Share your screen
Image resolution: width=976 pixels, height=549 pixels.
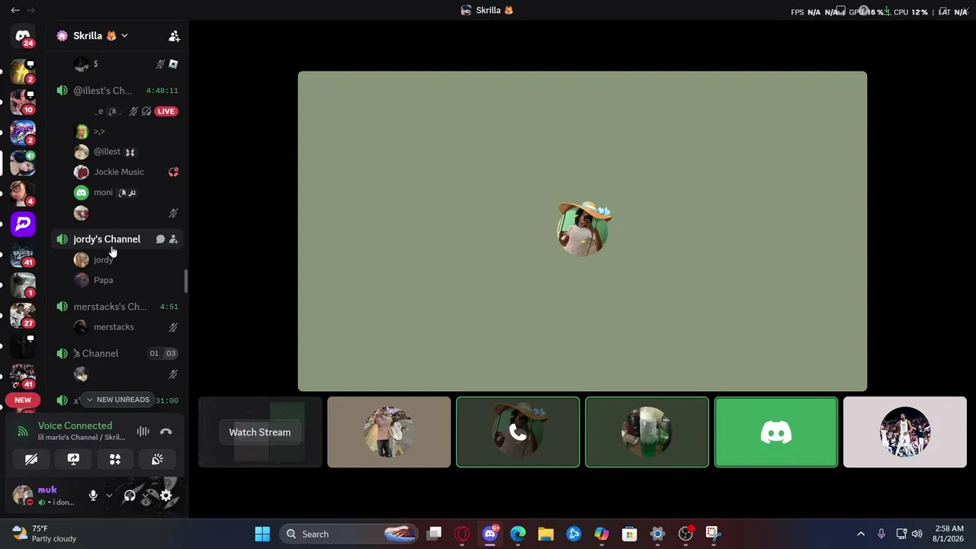pyautogui.click(x=73, y=459)
